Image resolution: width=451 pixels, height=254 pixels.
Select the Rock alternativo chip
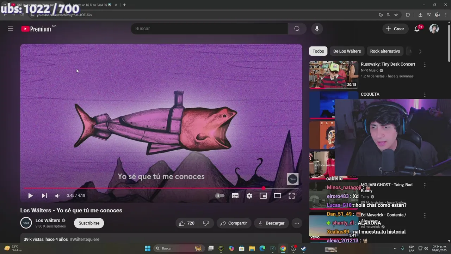[385, 51]
